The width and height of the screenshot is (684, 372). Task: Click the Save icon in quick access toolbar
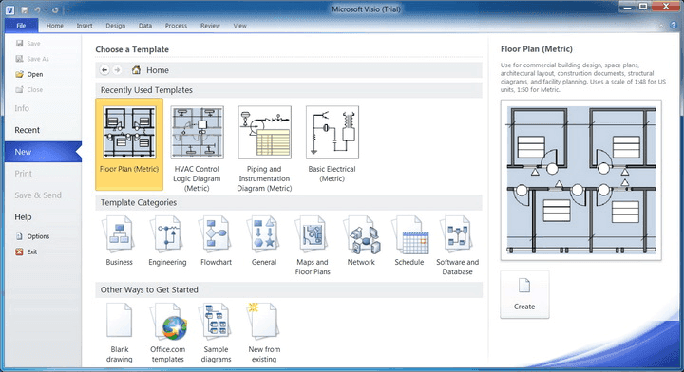pos(25,9)
